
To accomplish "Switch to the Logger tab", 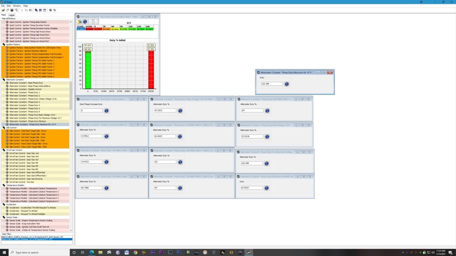I will (x=12, y=15).
